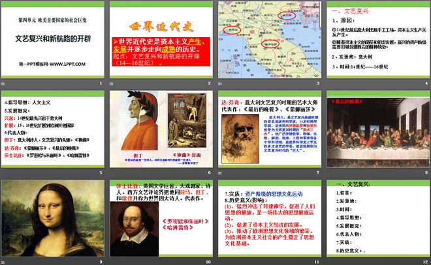
Task: Click slide number 12 label
Action: point(426,262)
